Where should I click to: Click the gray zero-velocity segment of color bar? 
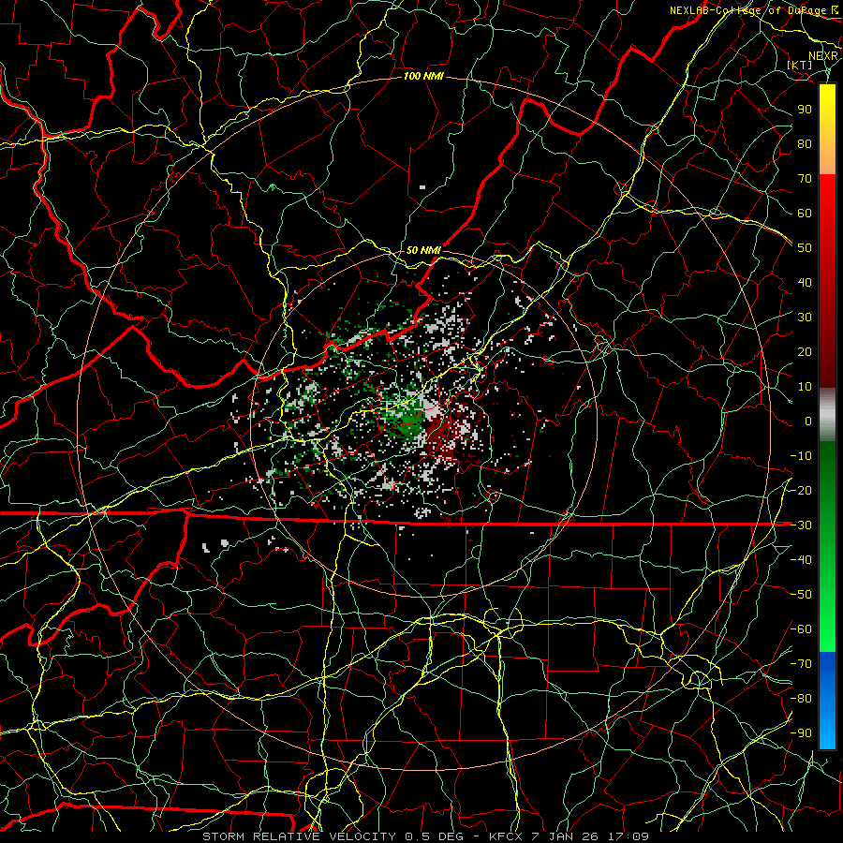point(827,414)
